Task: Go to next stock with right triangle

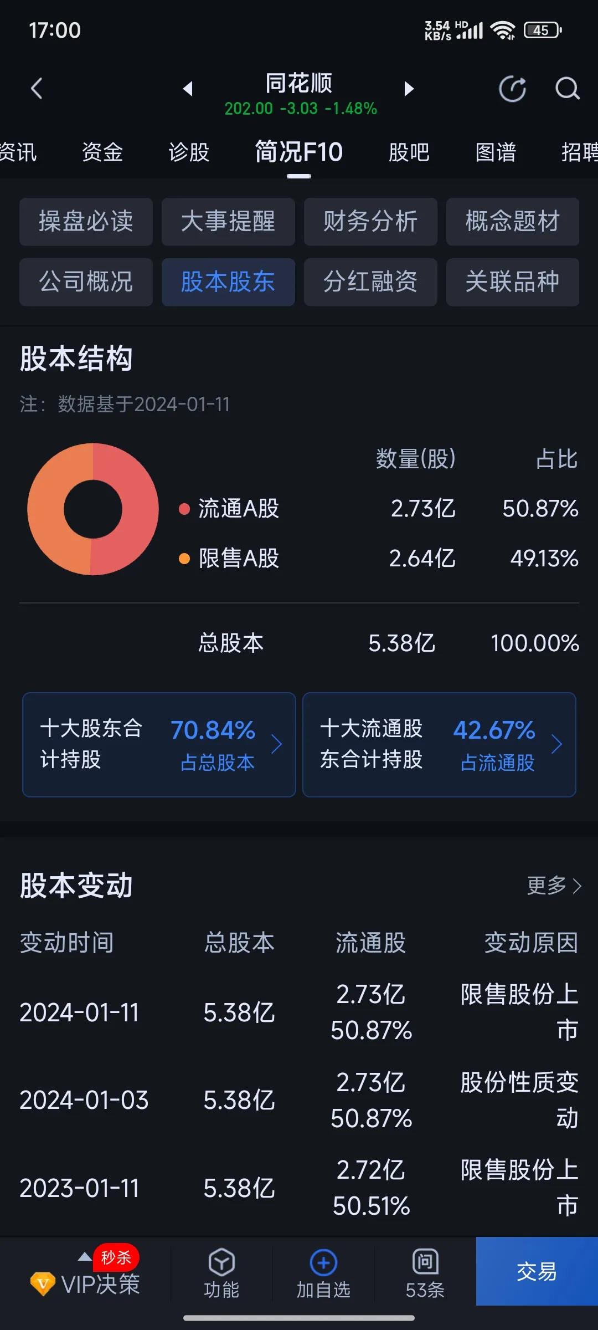Action: point(409,89)
